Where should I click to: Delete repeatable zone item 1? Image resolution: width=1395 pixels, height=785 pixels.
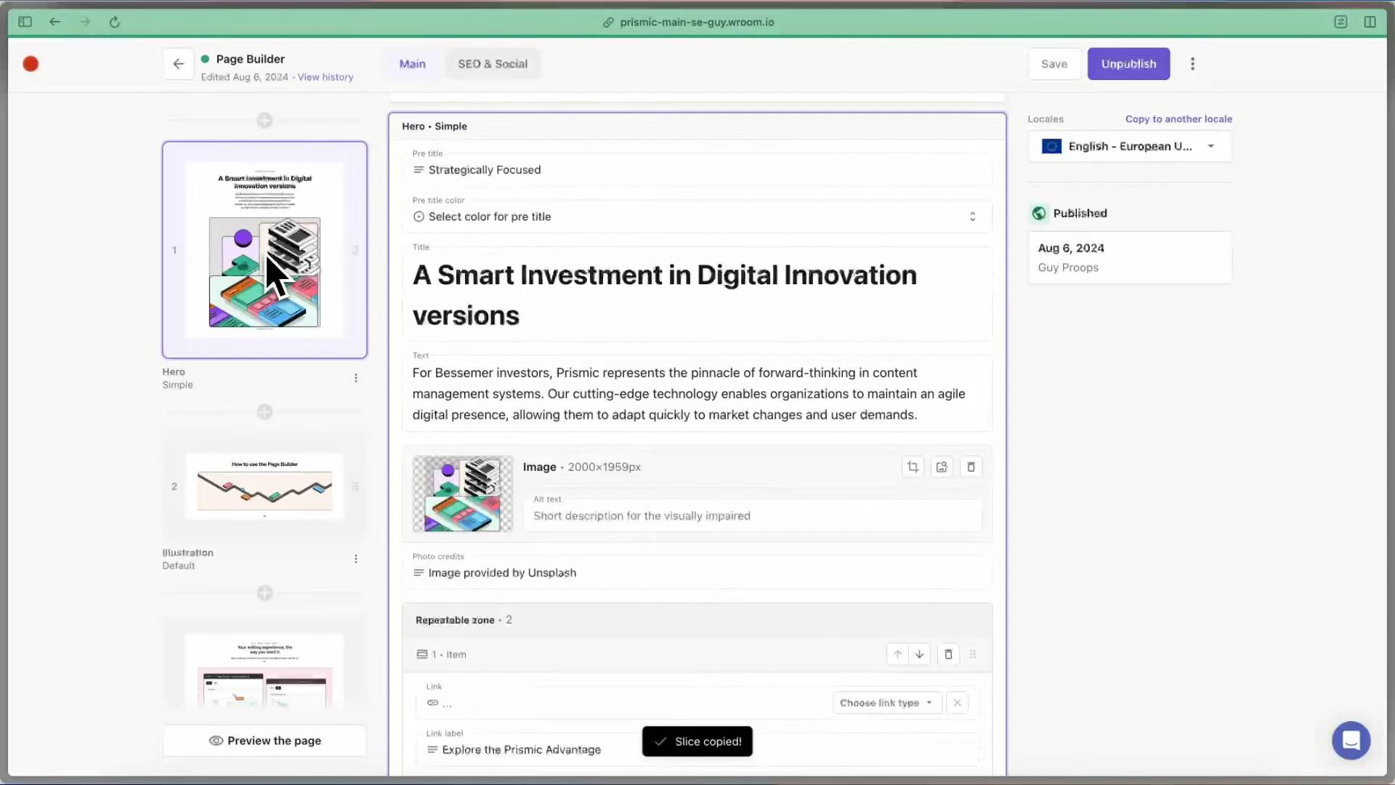[948, 654]
